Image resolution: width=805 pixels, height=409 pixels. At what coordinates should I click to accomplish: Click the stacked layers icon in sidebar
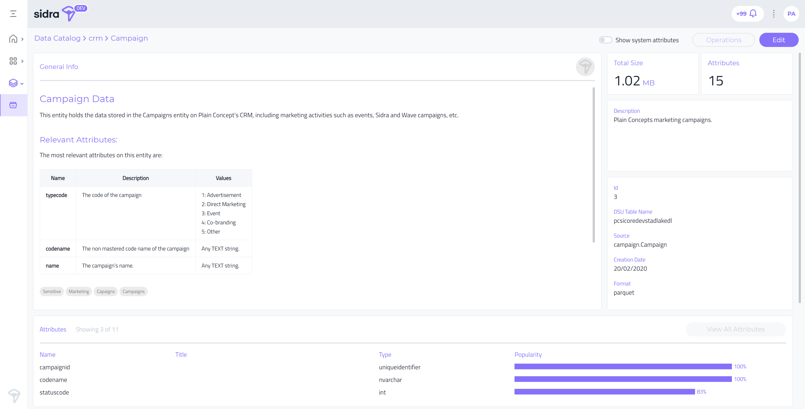(13, 83)
